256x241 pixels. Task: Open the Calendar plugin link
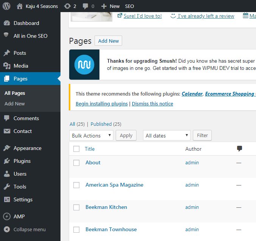click(192, 94)
